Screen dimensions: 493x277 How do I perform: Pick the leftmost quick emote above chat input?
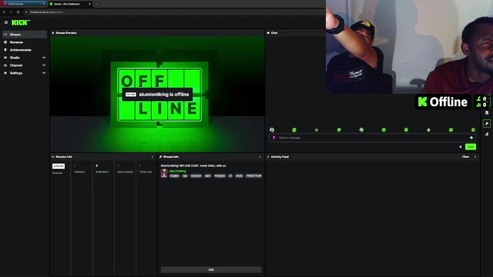[272, 130]
